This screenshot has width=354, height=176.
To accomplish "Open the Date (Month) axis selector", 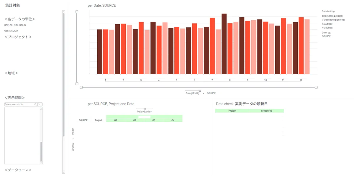I will pyautogui.click(x=192, y=93).
